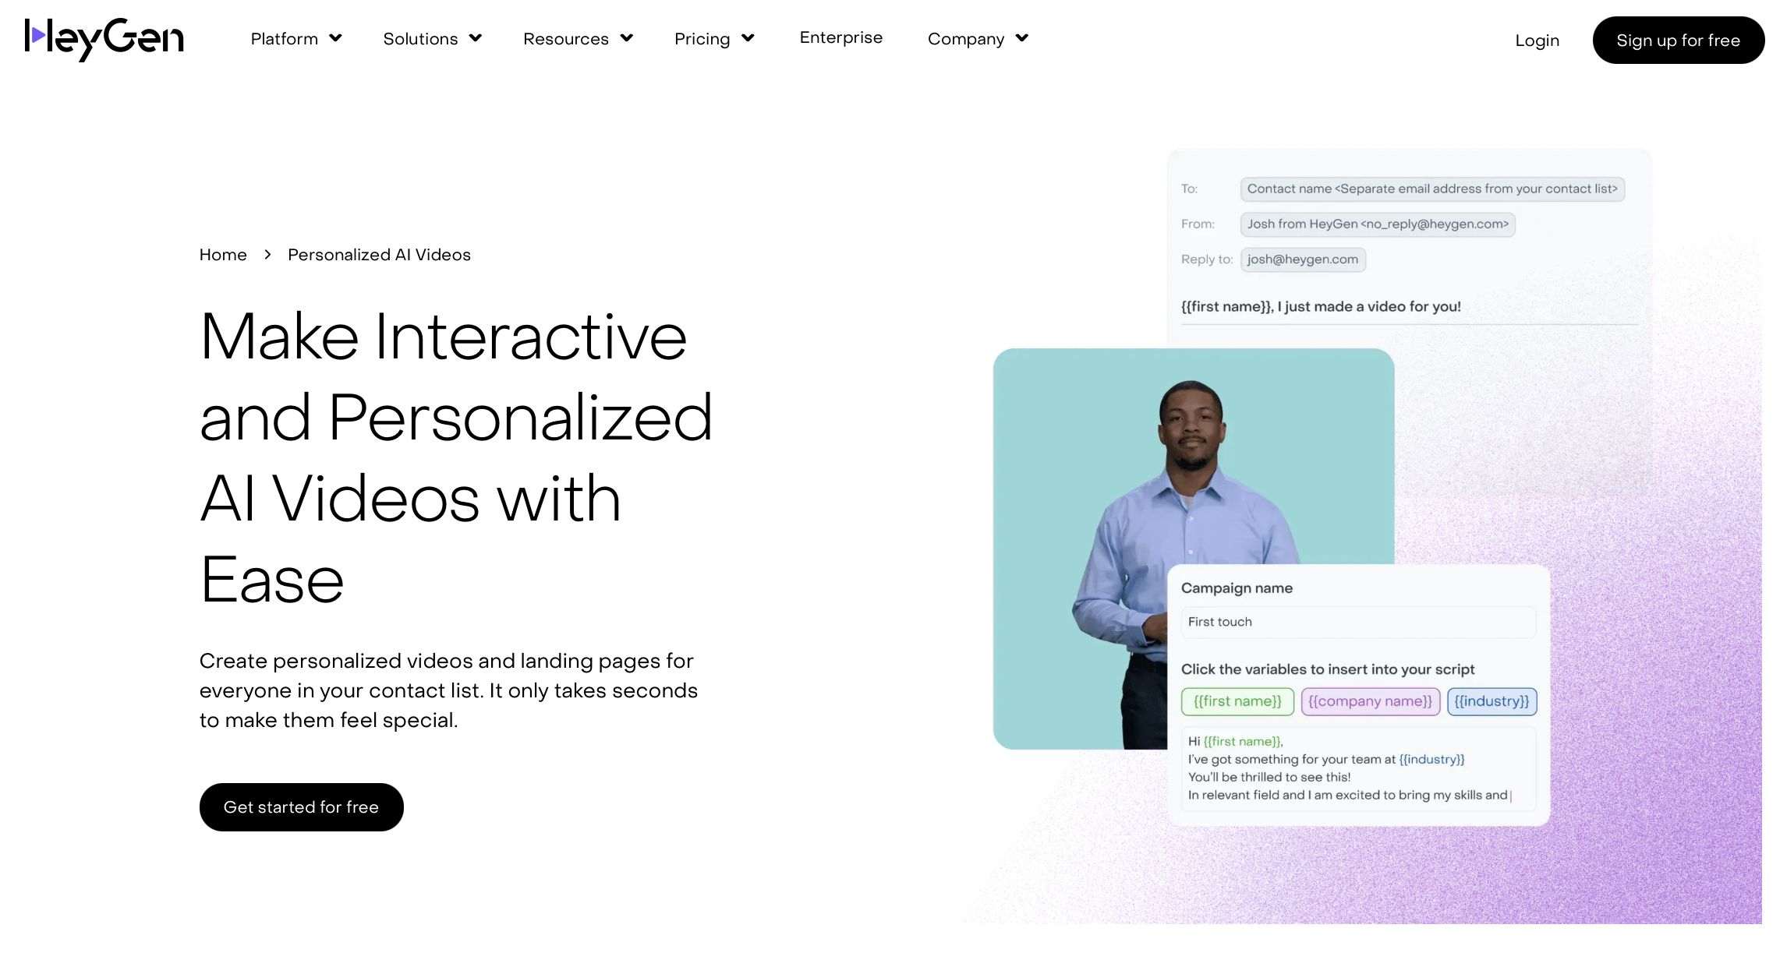
Task: Click Sign up for free
Action: point(1678,40)
